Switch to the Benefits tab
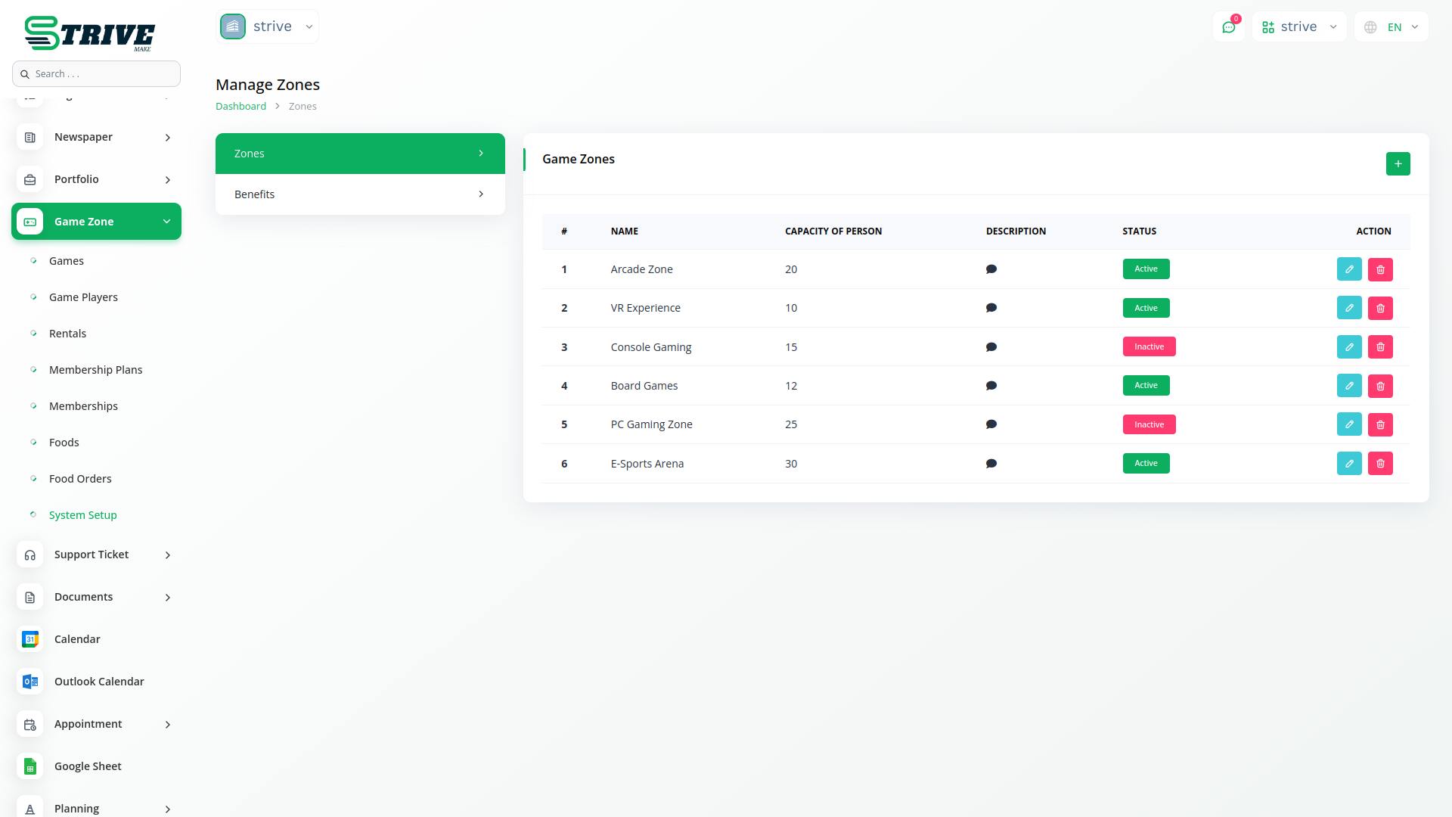The image size is (1452, 817). click(x=360, y=194)
